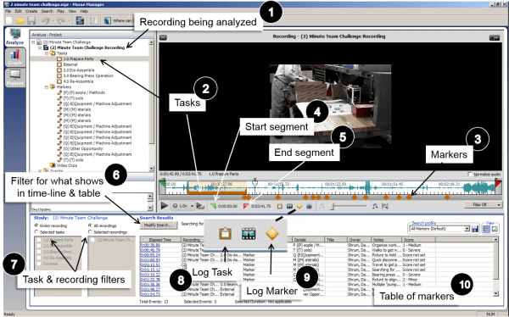Set start segment with green flag icon
The height and width of the screenshot is (317, 509).
click(213, 206)
